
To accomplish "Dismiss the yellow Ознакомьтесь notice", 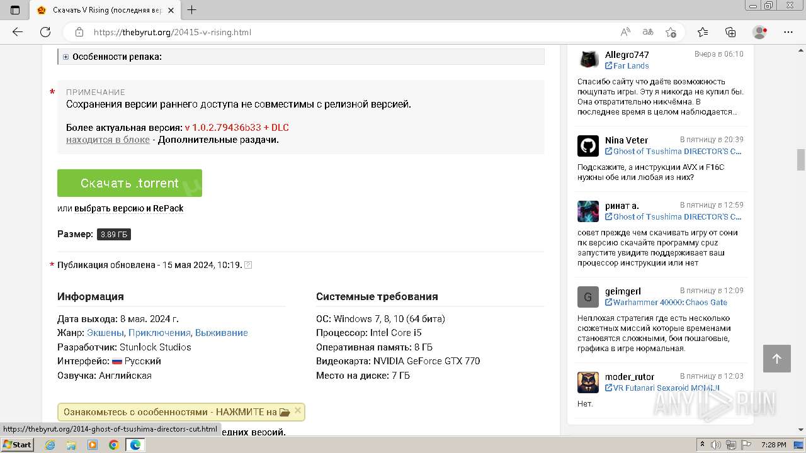I will pos(298,411).
